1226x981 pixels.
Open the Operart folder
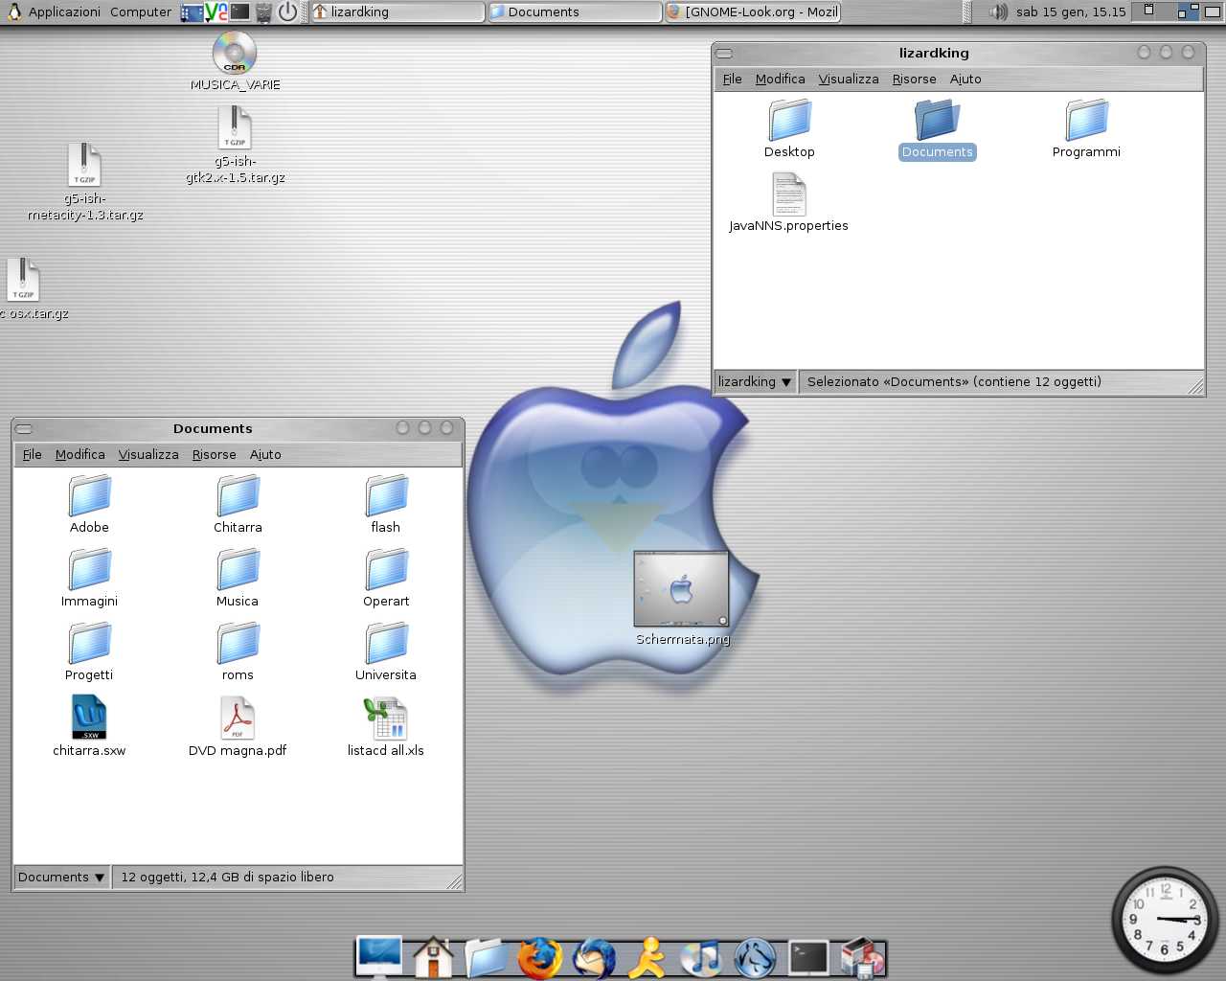point(386,579)
